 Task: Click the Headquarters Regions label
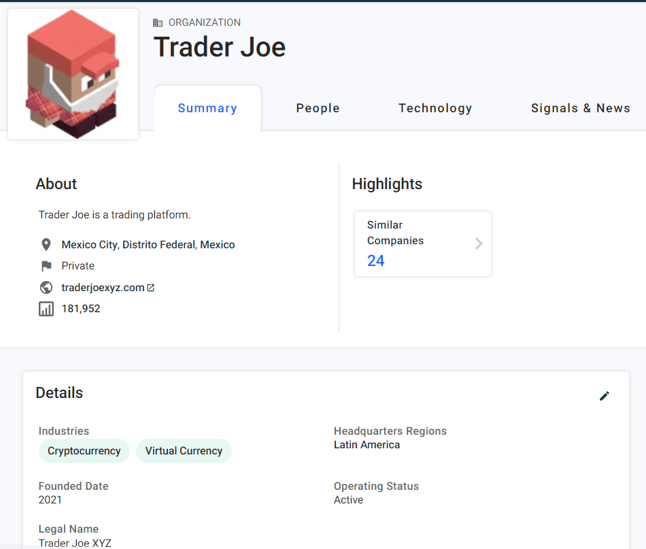(x=390, y=431)
